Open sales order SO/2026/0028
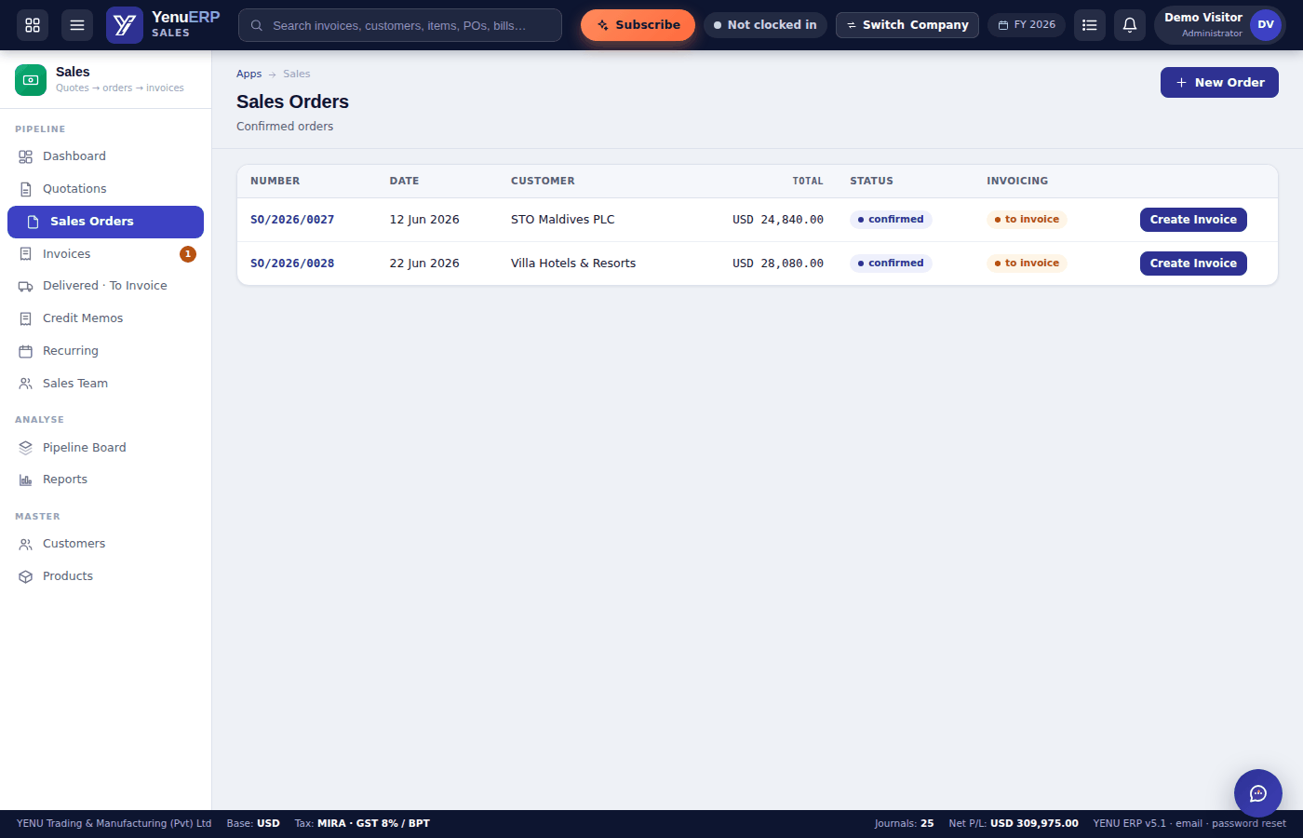 click(x=292, y=264)
